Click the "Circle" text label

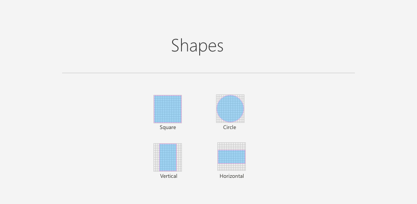click(229, 127)
